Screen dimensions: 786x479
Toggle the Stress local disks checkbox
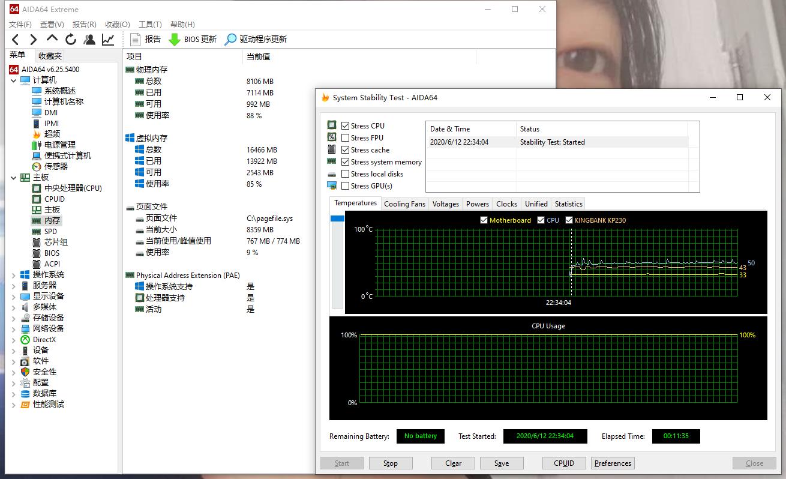(345, 174)
